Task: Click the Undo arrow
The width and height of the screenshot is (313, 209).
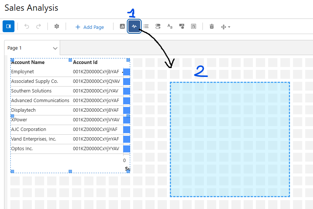Action: [x=27, y=27]
